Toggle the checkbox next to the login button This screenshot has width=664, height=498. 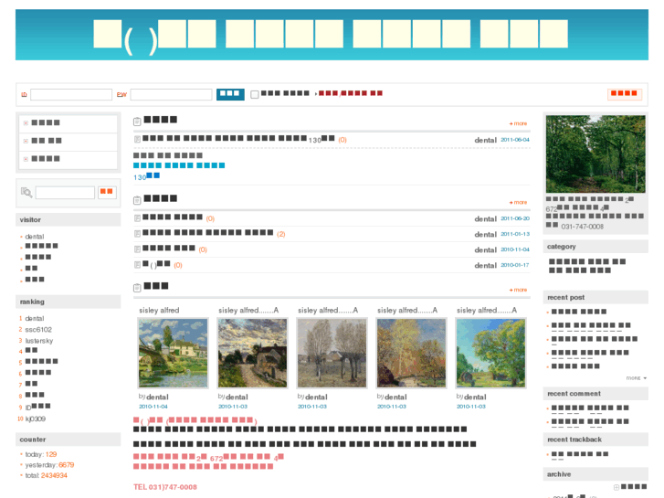click(255, 94)
